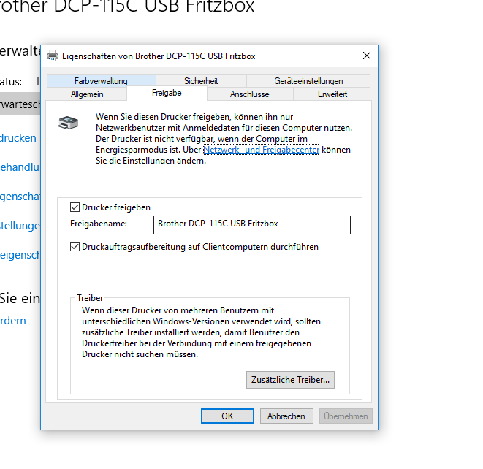Viewport: 483px width, 469px height.
Task: Click the printer icon in the title bar
Action: pos(53,56)
